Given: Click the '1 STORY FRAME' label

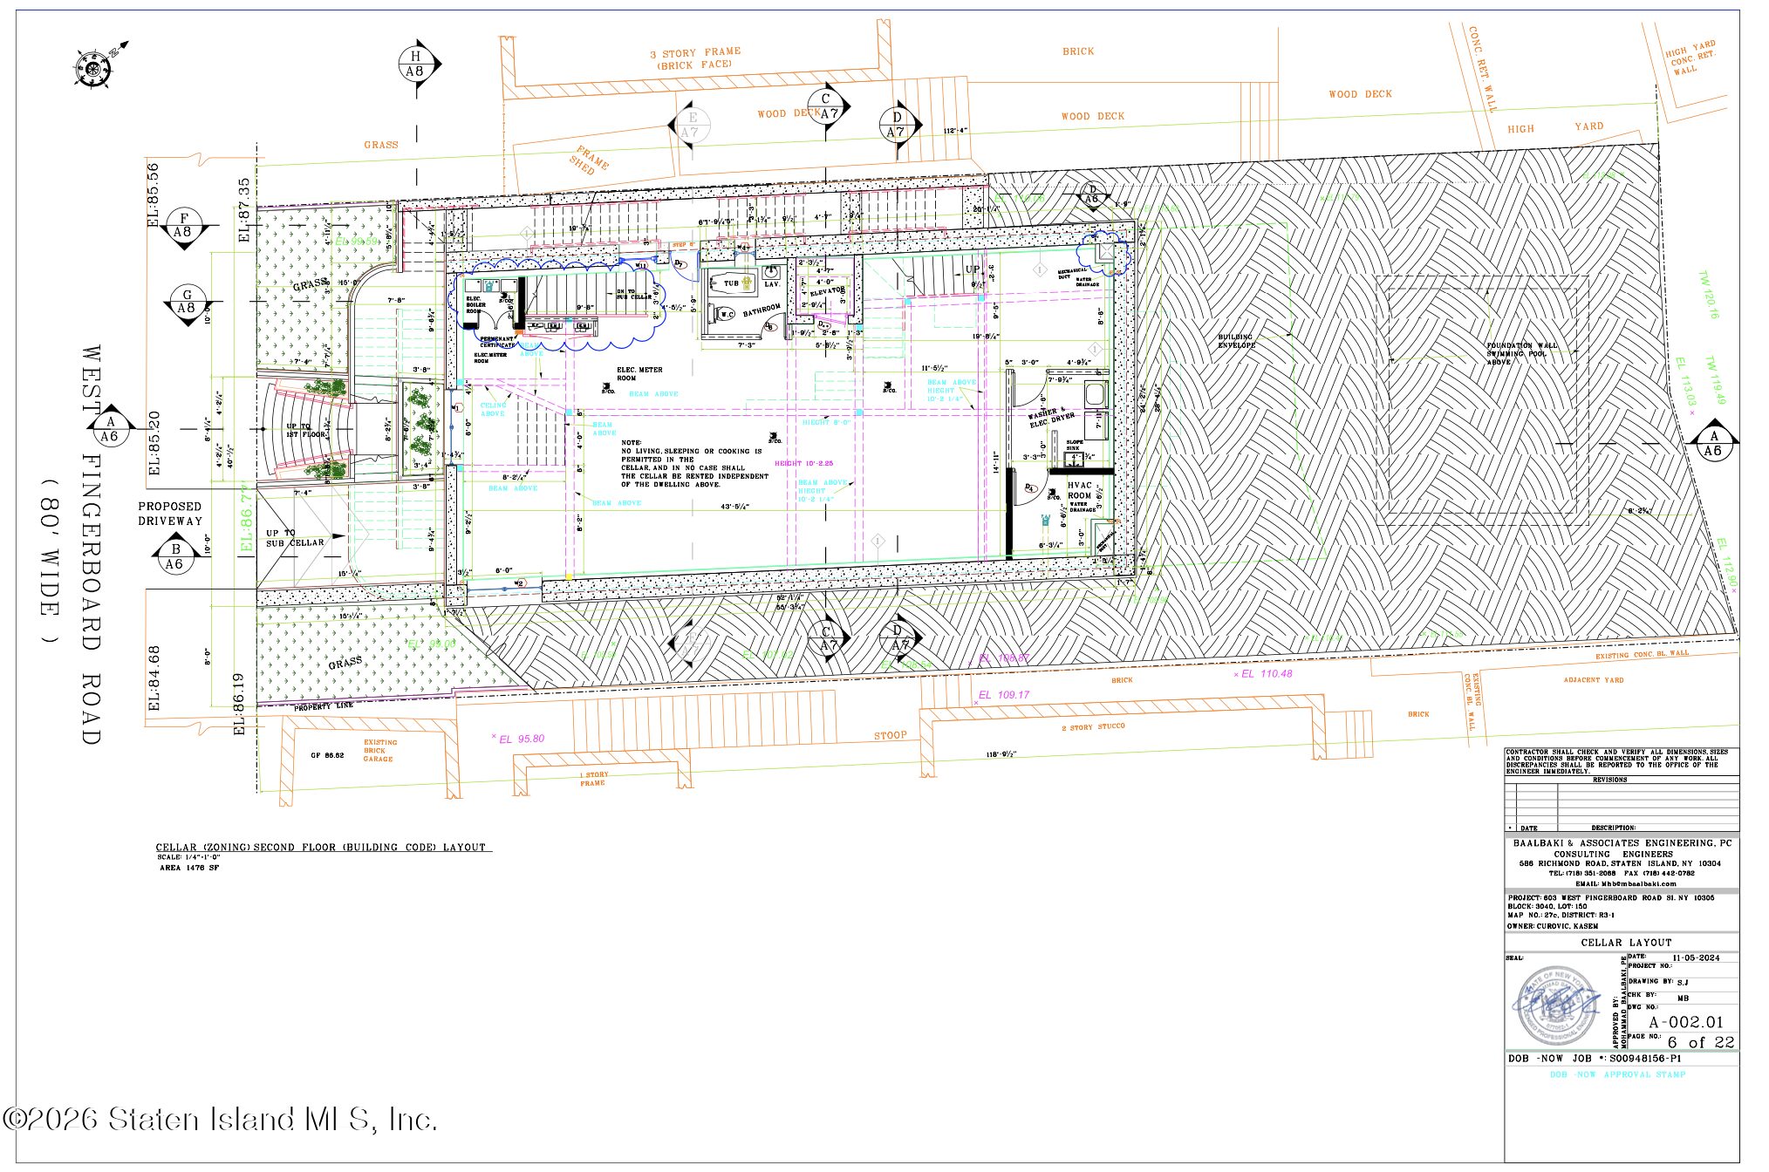Looking at the screenshot, I should click(593, 779).
